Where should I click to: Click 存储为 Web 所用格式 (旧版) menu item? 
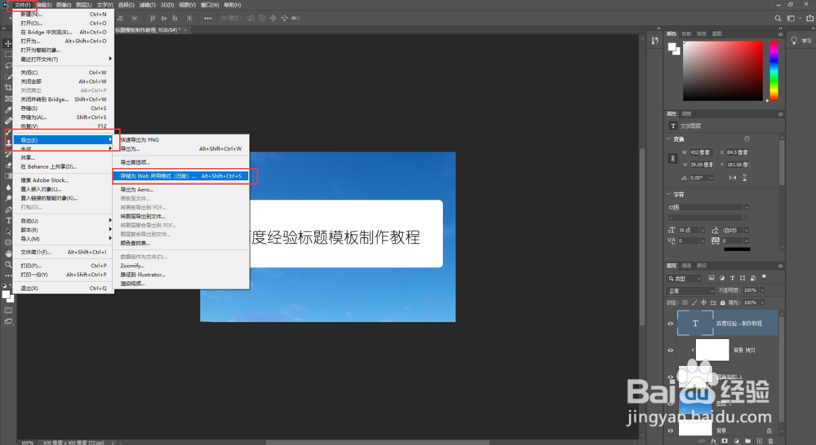pyautogui.click(x=180, y=176)
